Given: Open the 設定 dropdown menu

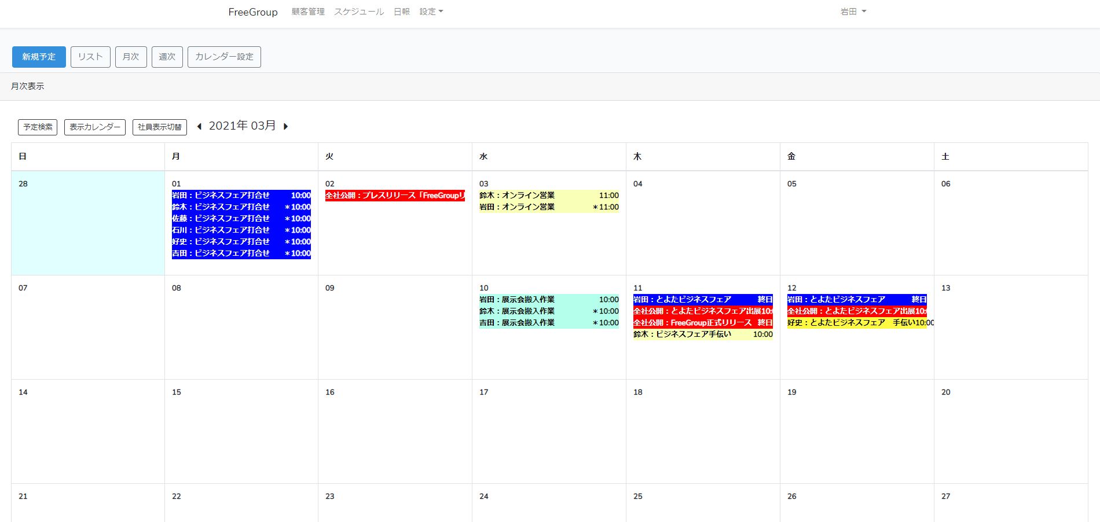Looking at the screenshot, I should click(431, 12).
